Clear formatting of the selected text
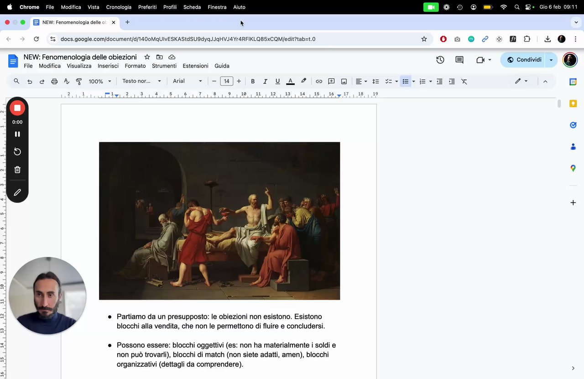This screenshot has width=584, height=379. (464, 81)
